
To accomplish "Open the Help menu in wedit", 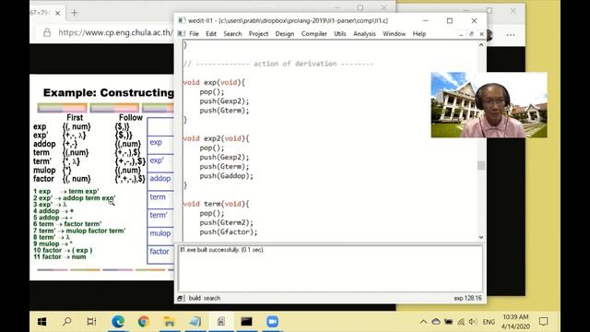I will 419,34.
